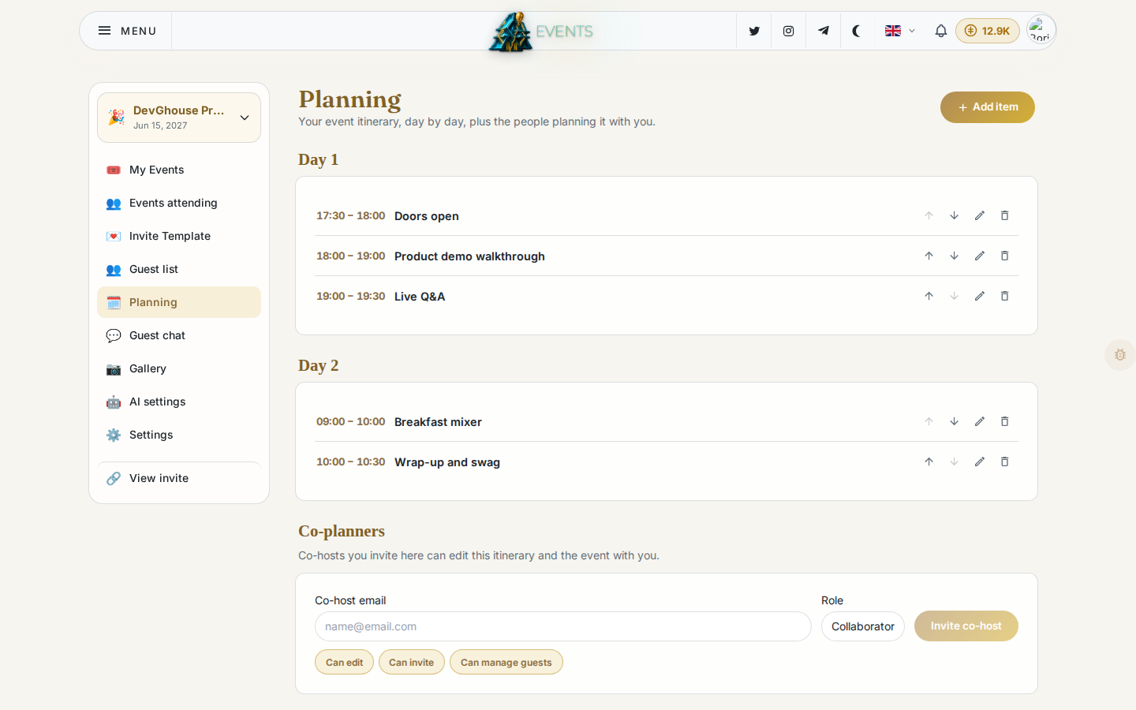1136x710 pixels.
Task: Move Product demo walkthrough down
Action: pos(954,256)
